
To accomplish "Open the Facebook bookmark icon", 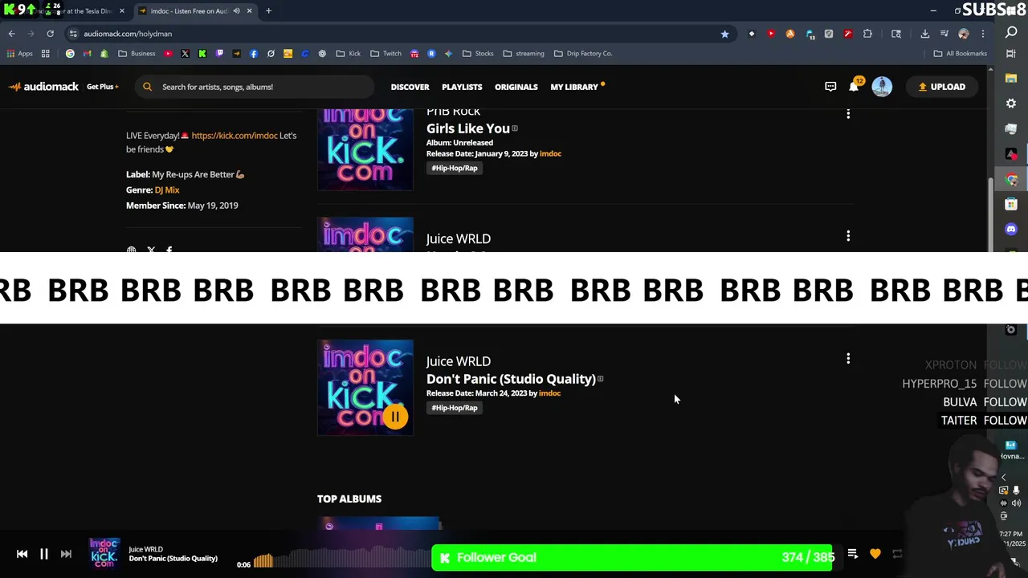I will tap(254, 54).
